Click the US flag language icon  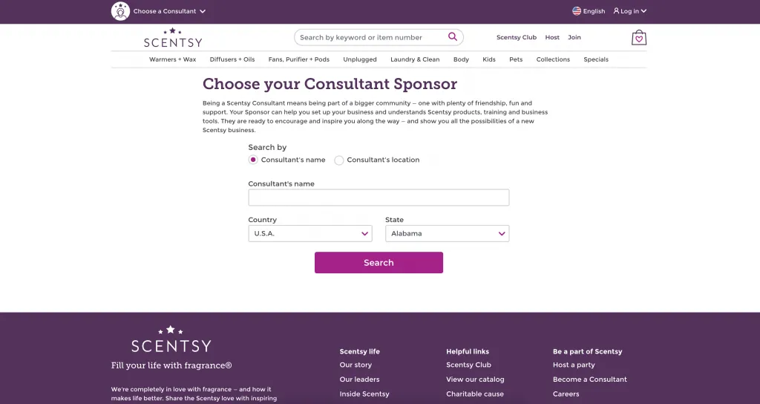pyautogui.click(x=576, y=11)
